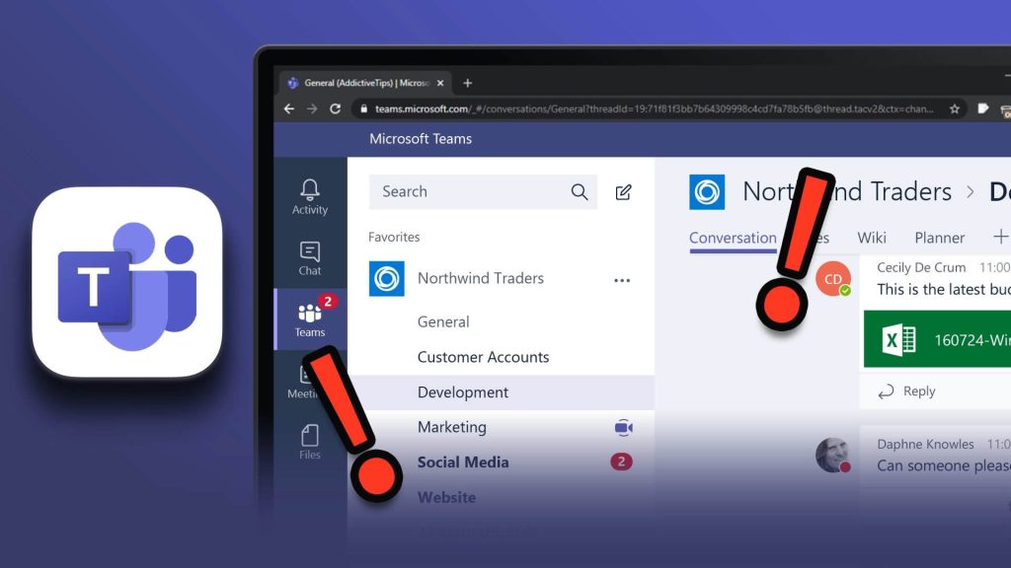1011x568 pixels.
Task: Reload the page using browser refresh icon
Action: click(x=336, y=109)
